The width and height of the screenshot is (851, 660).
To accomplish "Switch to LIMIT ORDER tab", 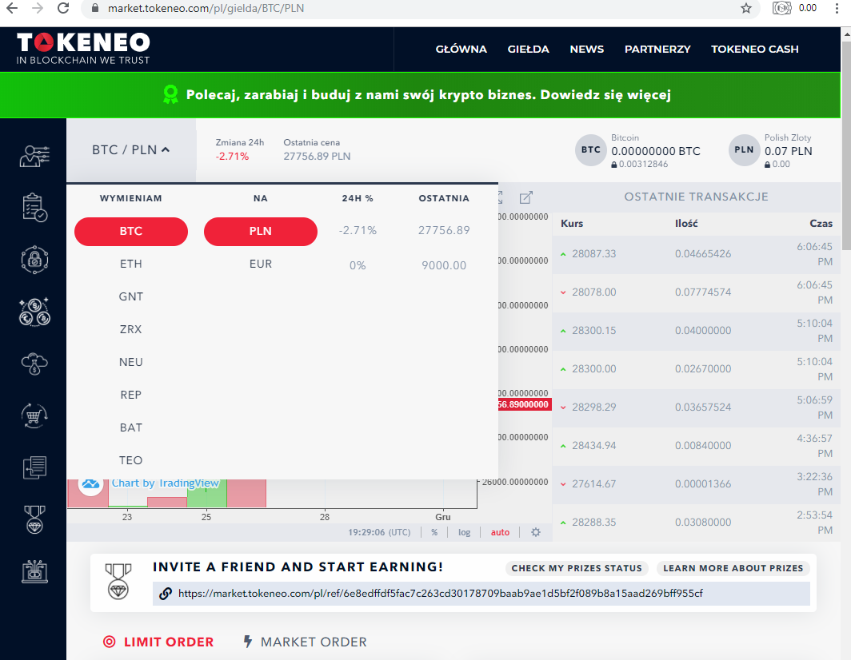I will coord(158,642).
